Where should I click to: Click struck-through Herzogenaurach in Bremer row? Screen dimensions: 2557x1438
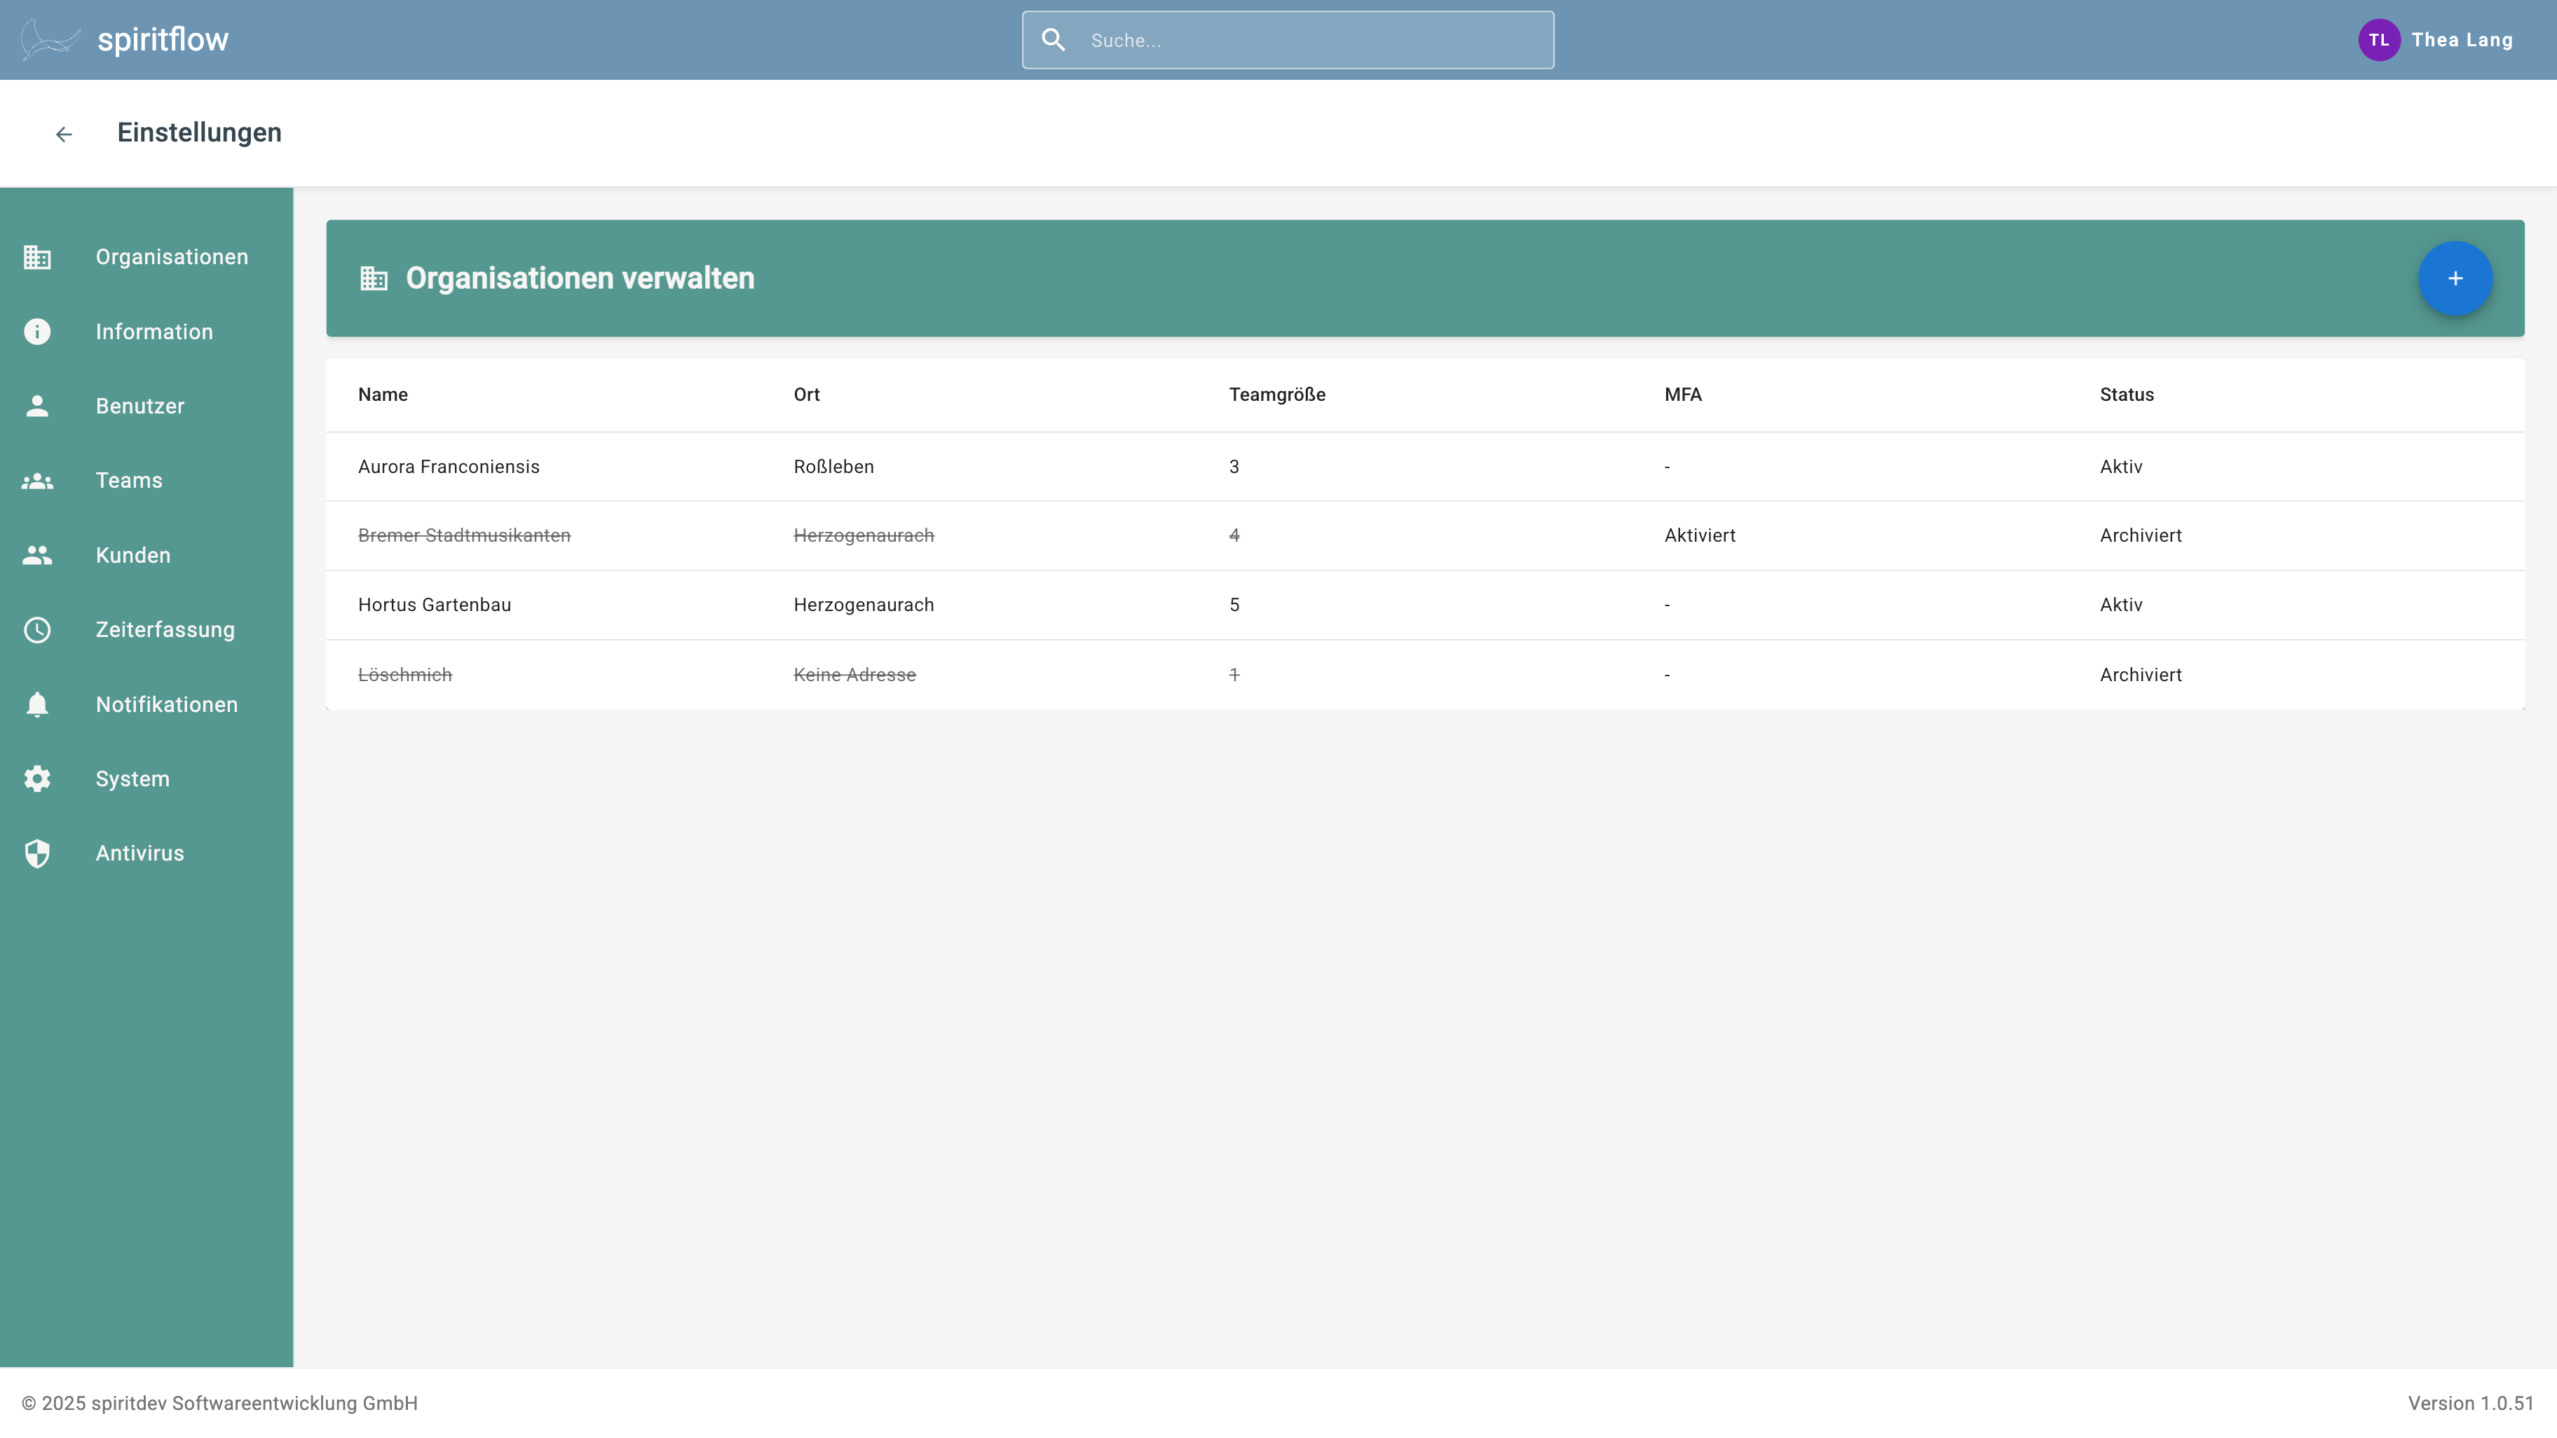pos(864,536)
